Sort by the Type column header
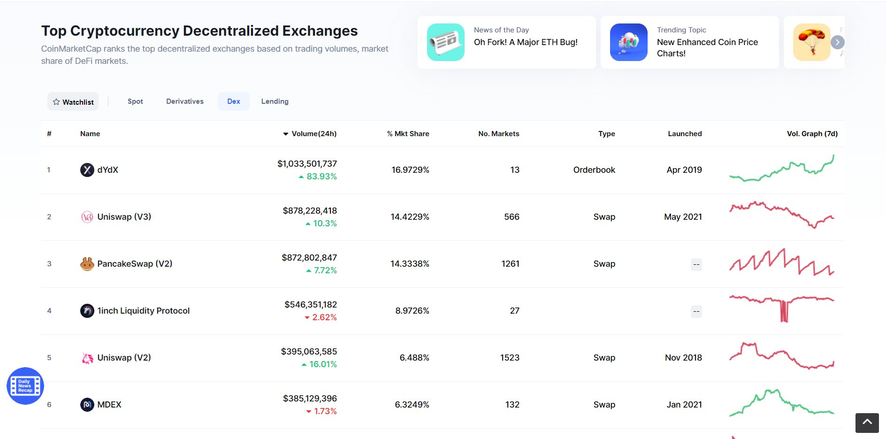The image size is (886, 439). coord(607,134)
